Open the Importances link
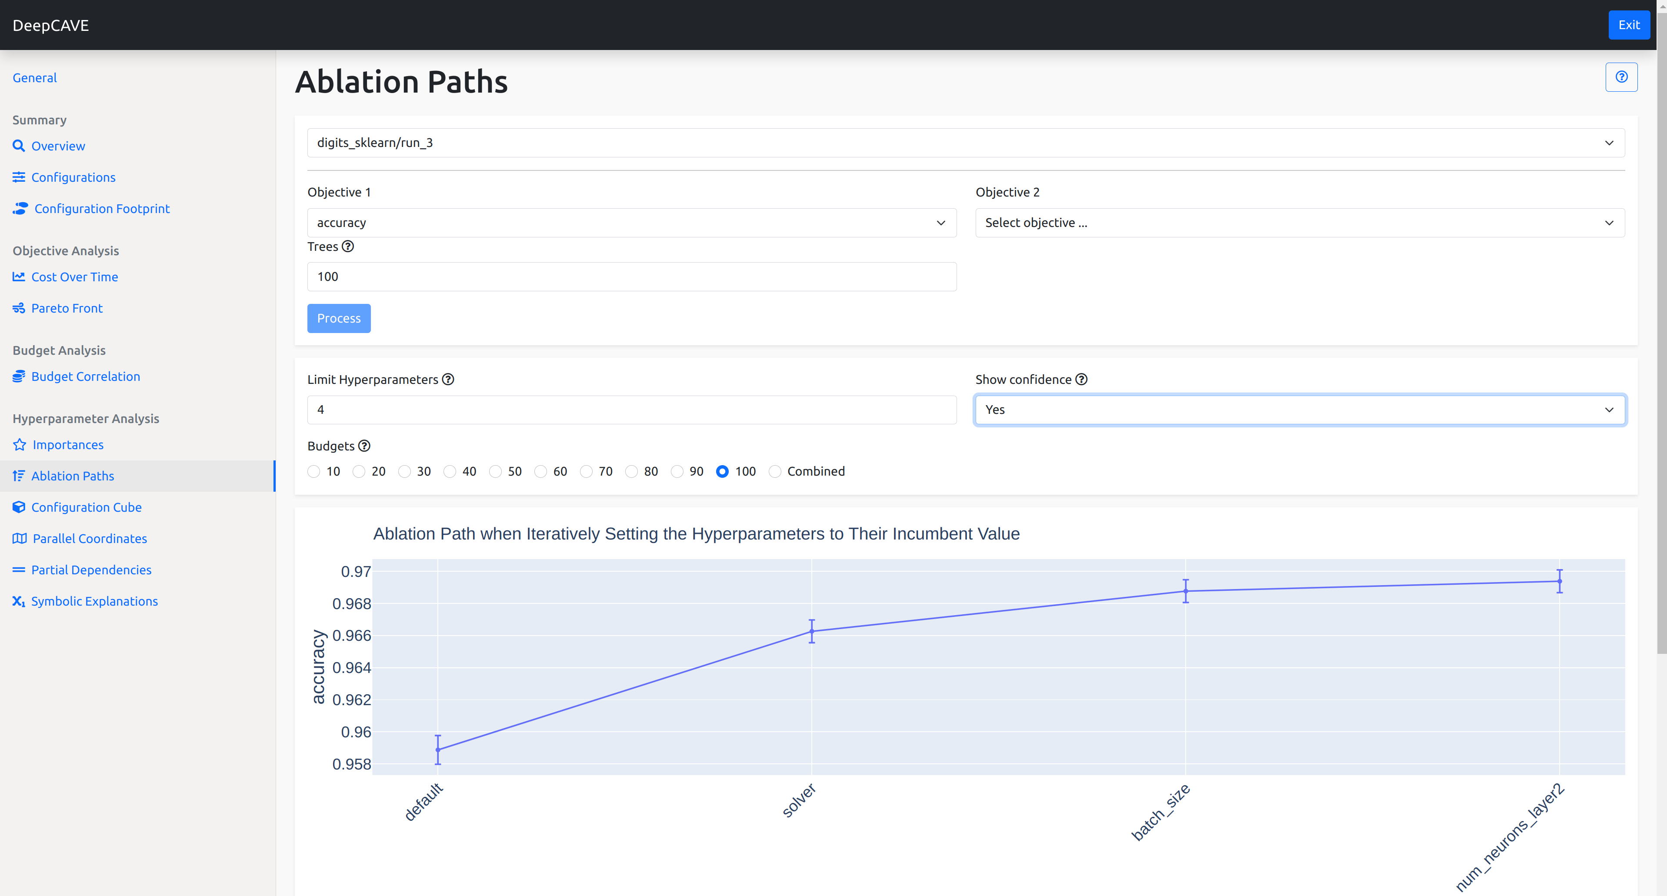 68,444
